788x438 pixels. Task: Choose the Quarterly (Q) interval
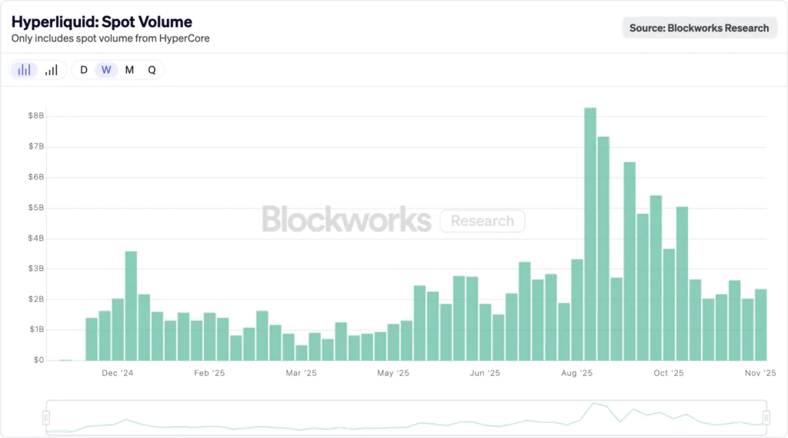pos(152,70)
